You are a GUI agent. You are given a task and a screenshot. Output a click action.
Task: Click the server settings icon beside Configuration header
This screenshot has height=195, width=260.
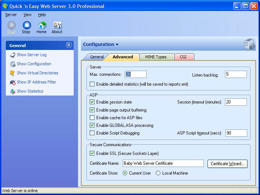(x=249, y=44)
